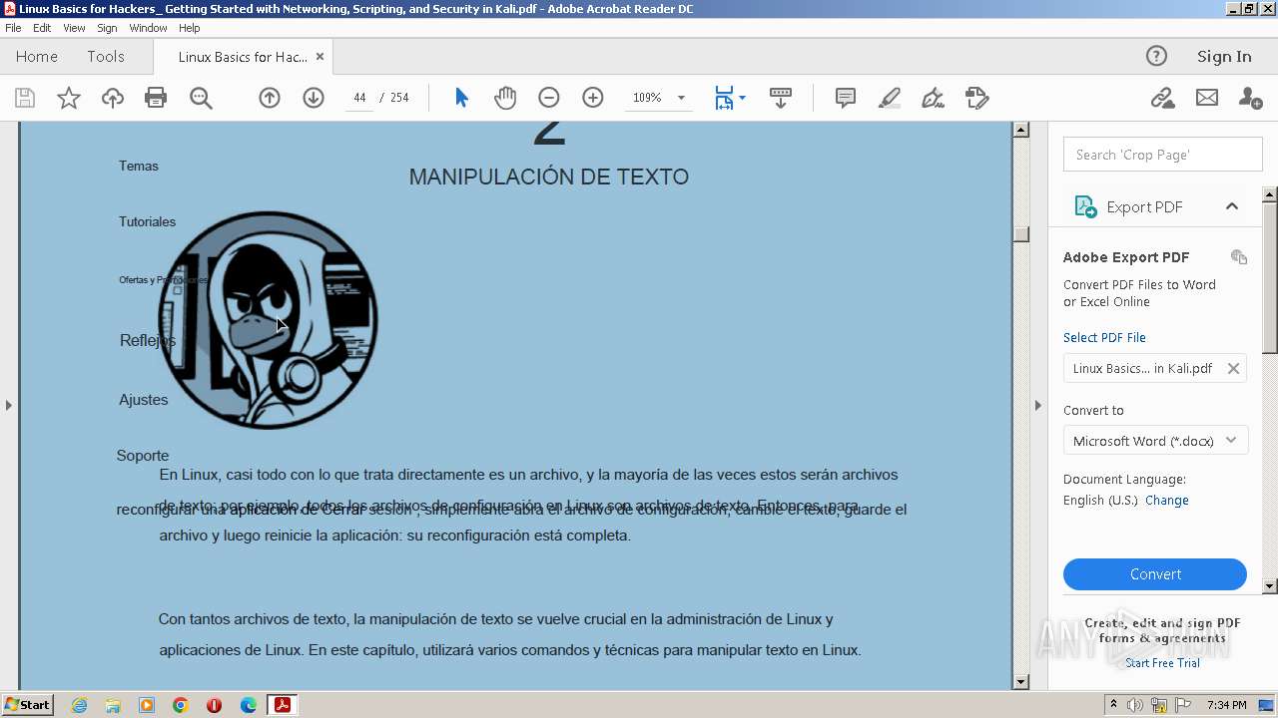Screen dimensions: 1278x718
Task: Click the right pane scrollbar down arrow
Action: point(1270,586)
